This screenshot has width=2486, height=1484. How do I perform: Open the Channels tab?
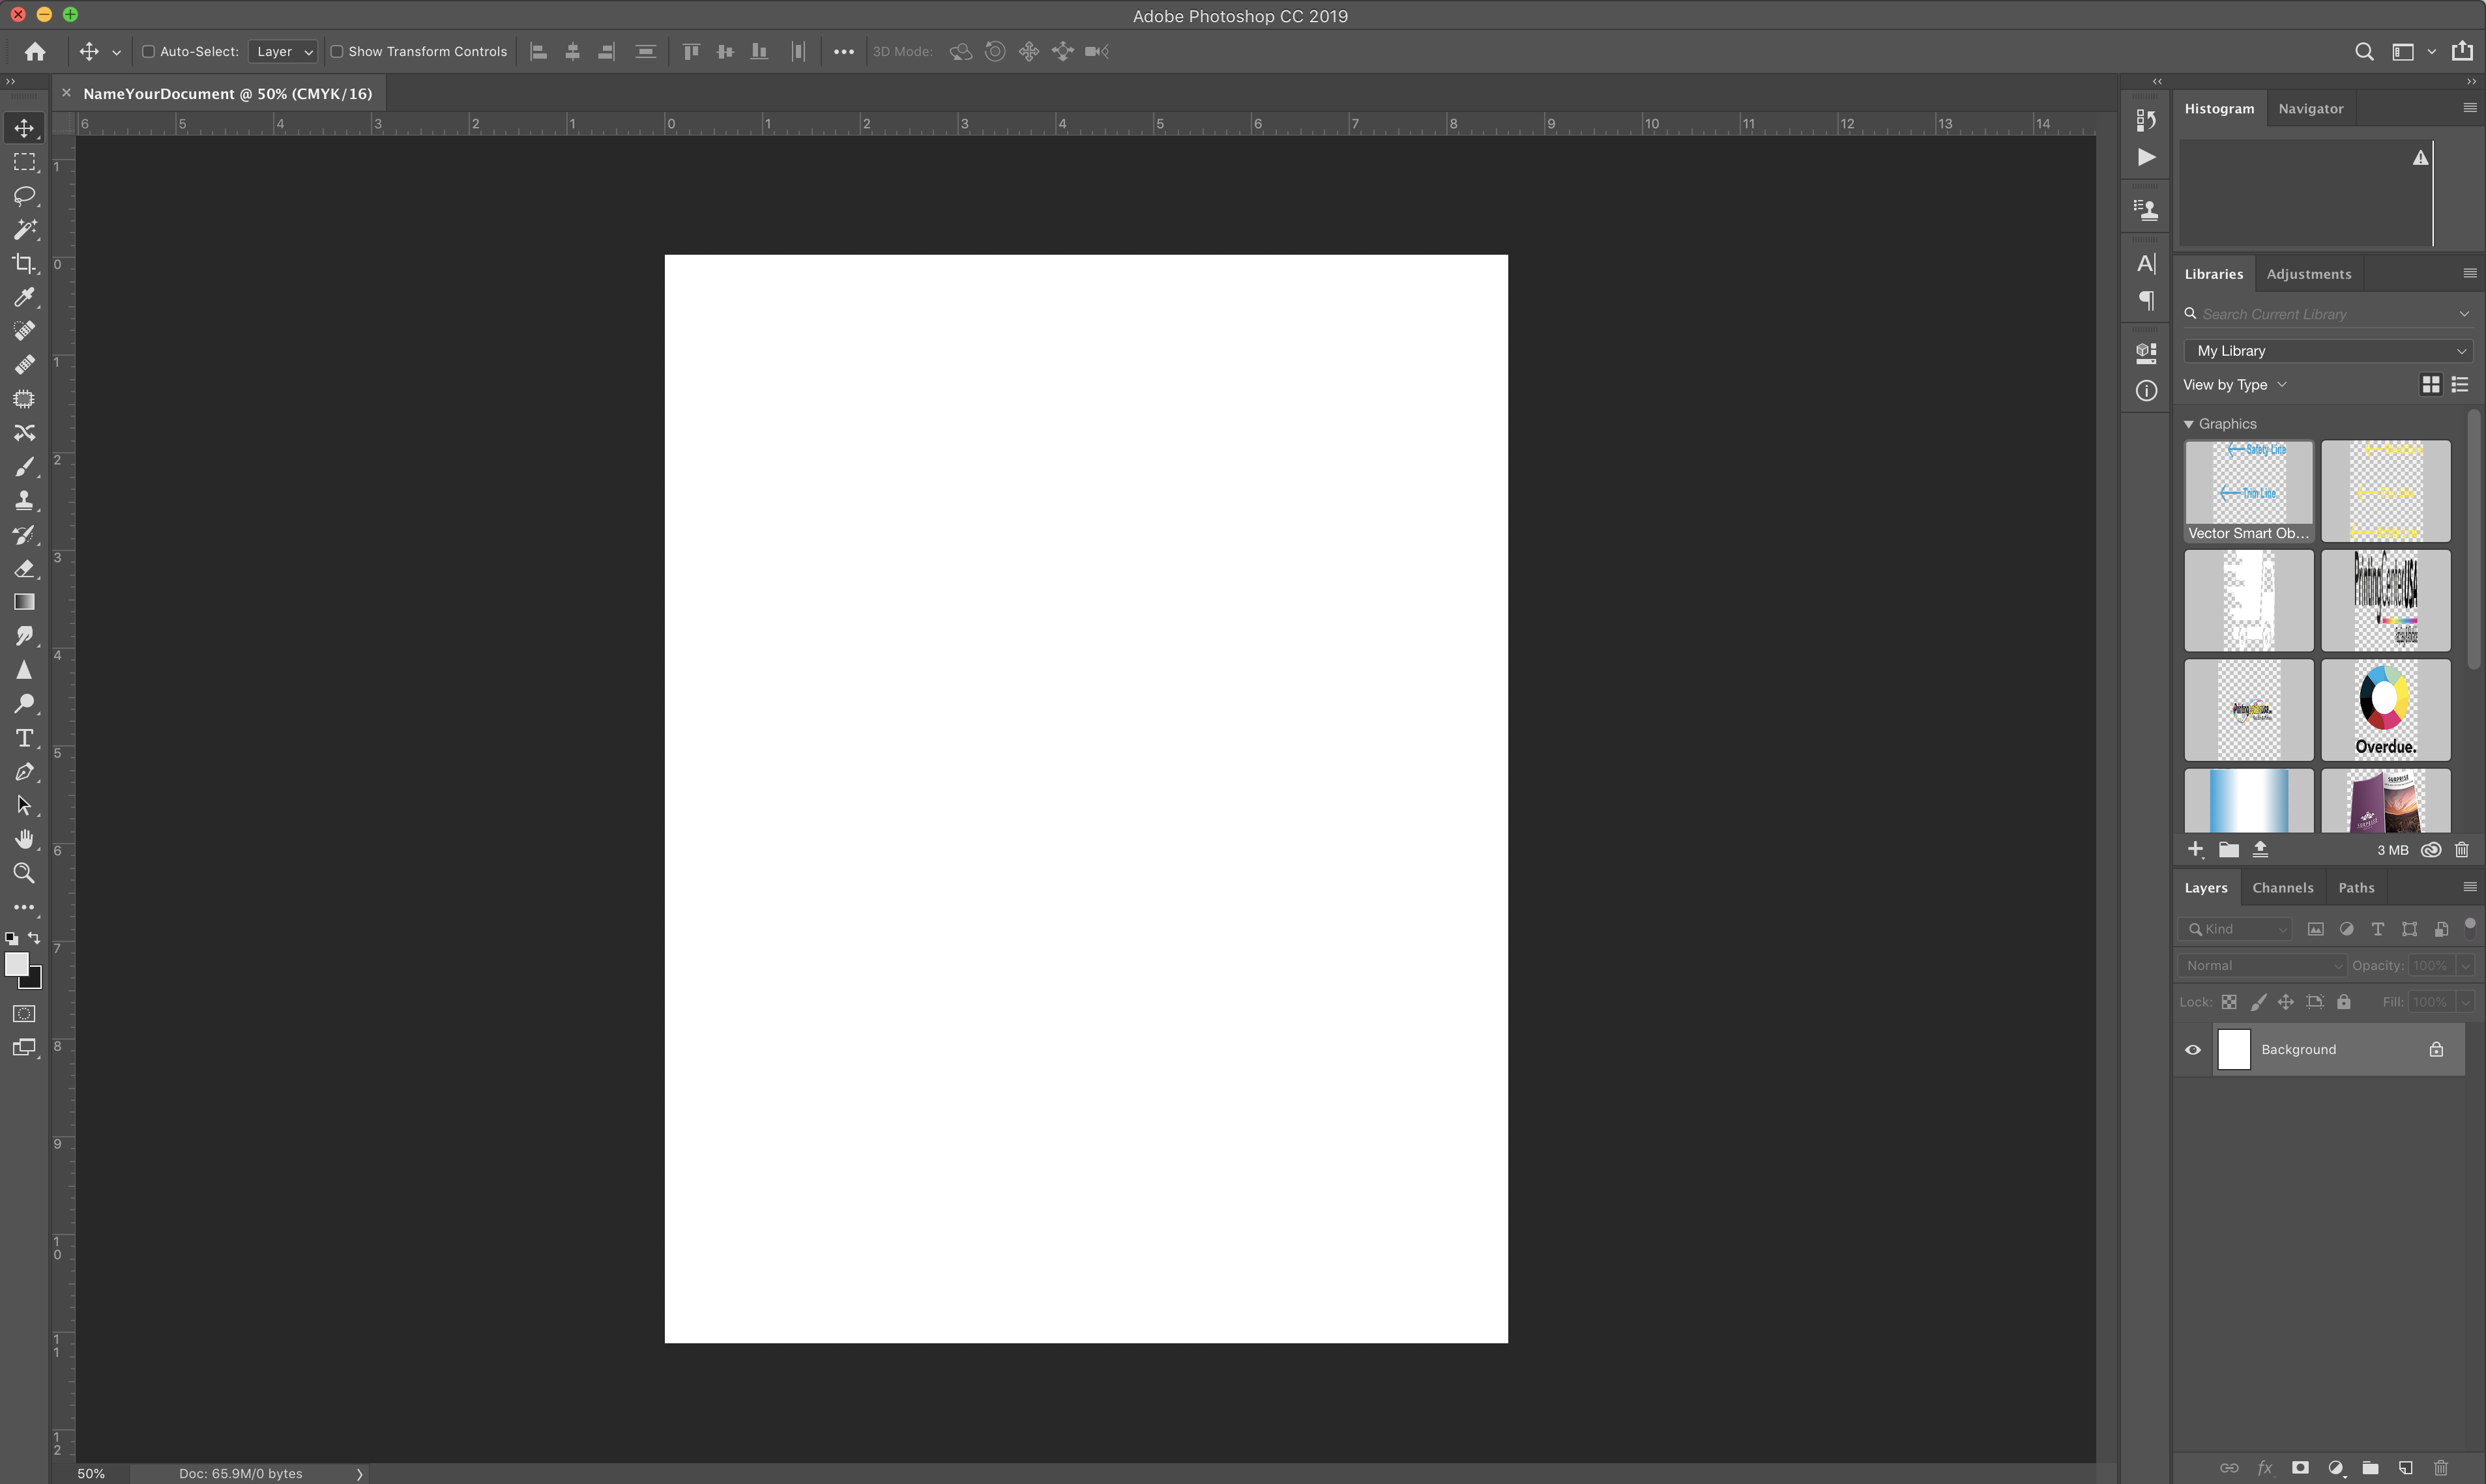point(2283,887)
